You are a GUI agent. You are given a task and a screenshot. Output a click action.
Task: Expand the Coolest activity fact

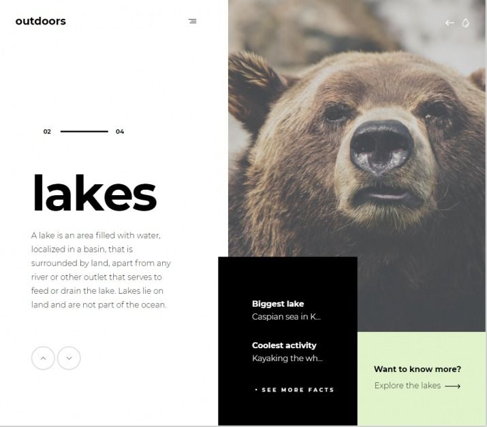coord(284,345)
